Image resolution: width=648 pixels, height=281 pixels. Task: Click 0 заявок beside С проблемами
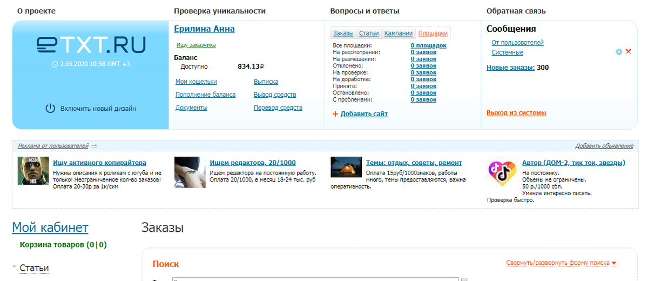pyautogui.click(x=423, y=99)
